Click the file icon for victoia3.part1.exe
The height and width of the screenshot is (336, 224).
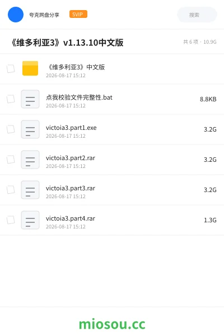[x=30, y=129]
